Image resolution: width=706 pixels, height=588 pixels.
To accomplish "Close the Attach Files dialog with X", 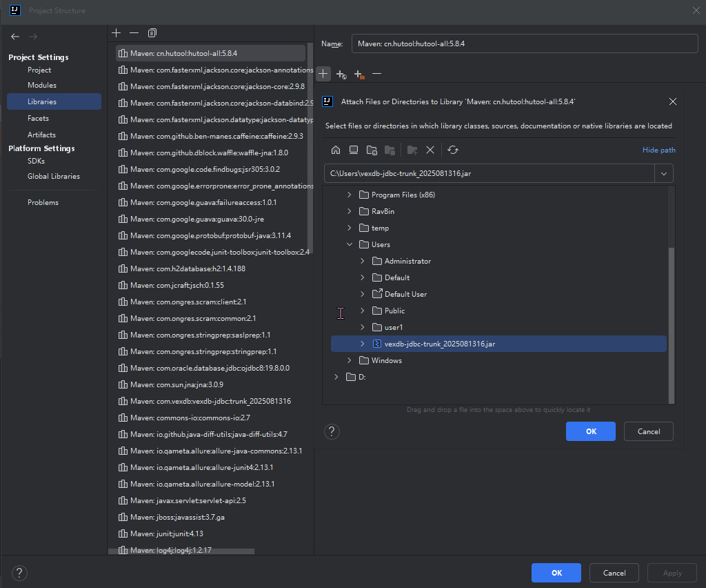I will coord(673,102).
